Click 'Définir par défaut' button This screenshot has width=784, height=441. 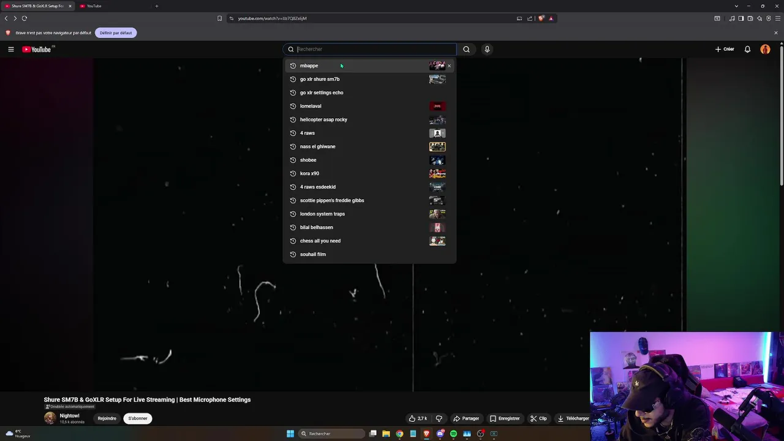(x=116, y=32)
